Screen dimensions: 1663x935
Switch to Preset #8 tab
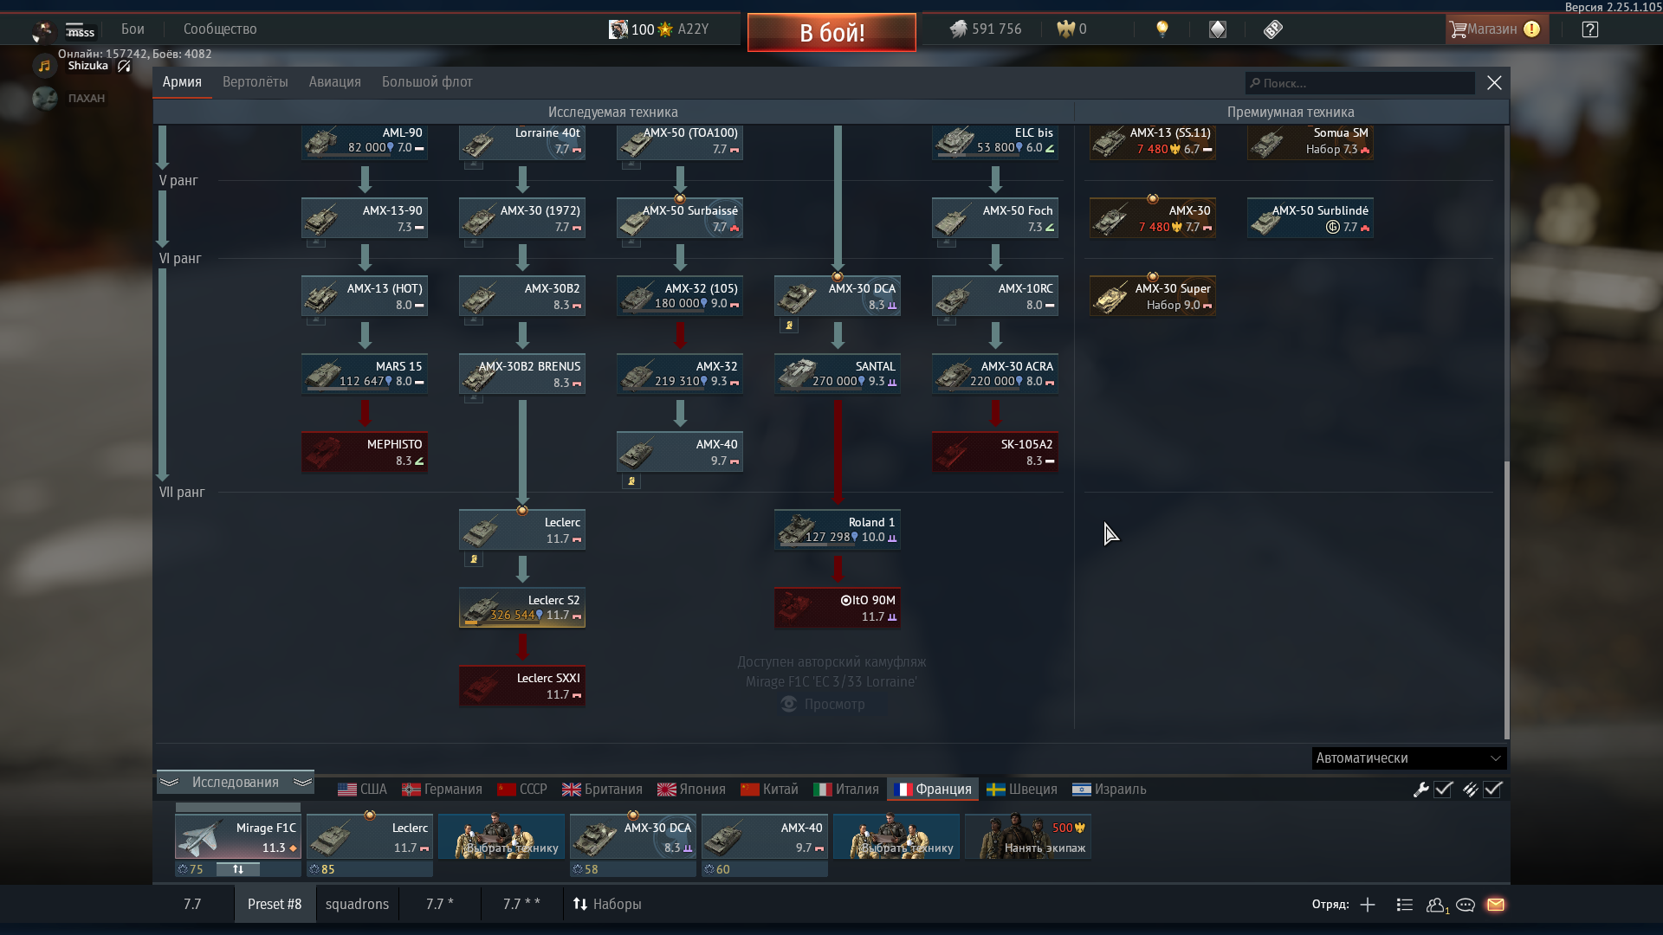coord(275,904)
